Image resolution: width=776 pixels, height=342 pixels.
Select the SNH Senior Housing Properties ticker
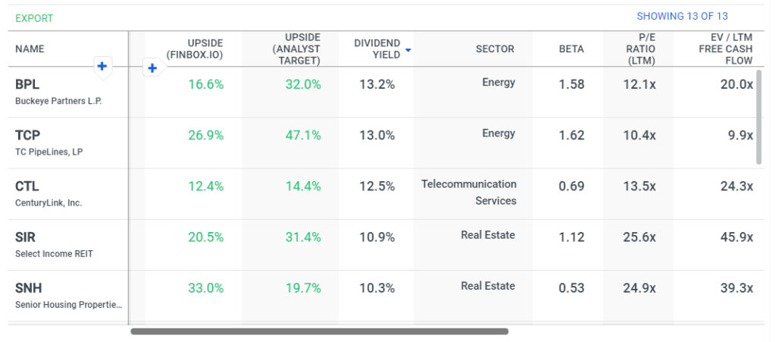tap(28, 288)
